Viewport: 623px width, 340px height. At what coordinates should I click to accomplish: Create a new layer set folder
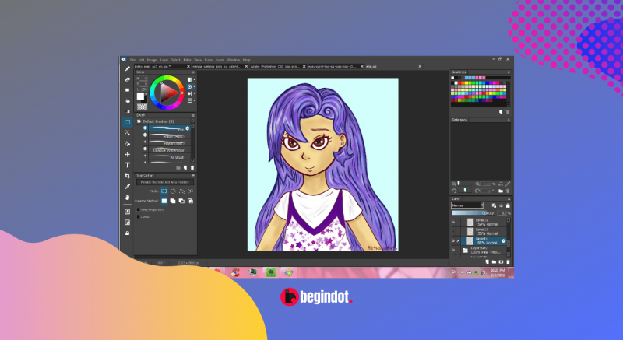tap(494, 262)
